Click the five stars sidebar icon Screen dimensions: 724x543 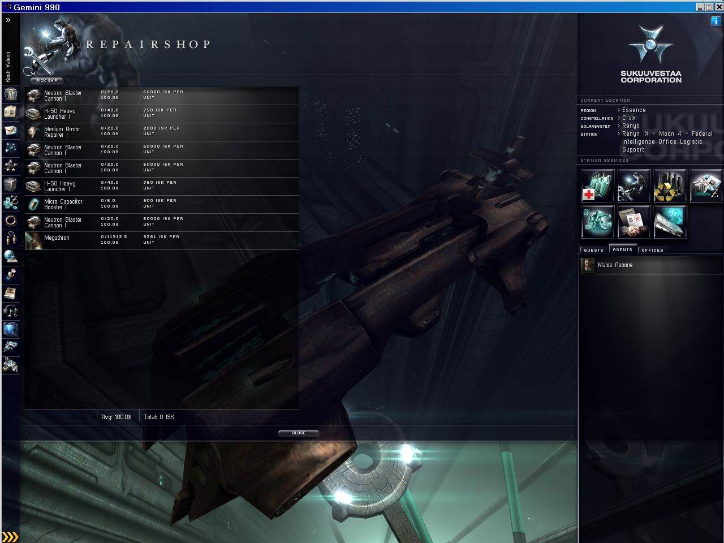(x=11, y=166)
